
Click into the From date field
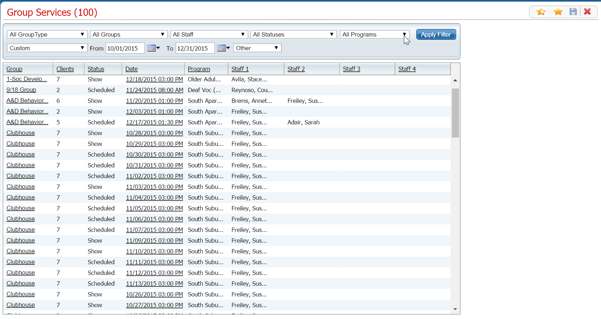click(125, 48)
